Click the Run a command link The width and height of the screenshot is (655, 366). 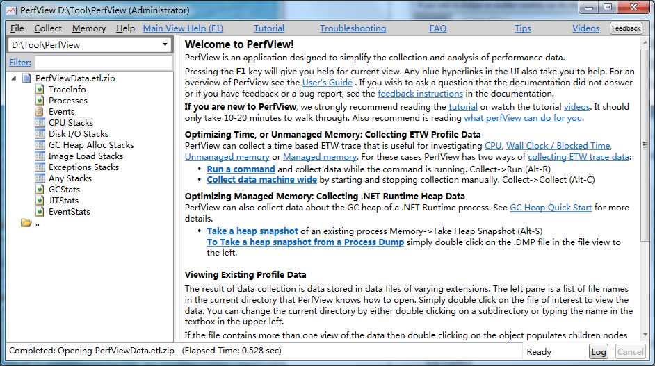[241, 169]
